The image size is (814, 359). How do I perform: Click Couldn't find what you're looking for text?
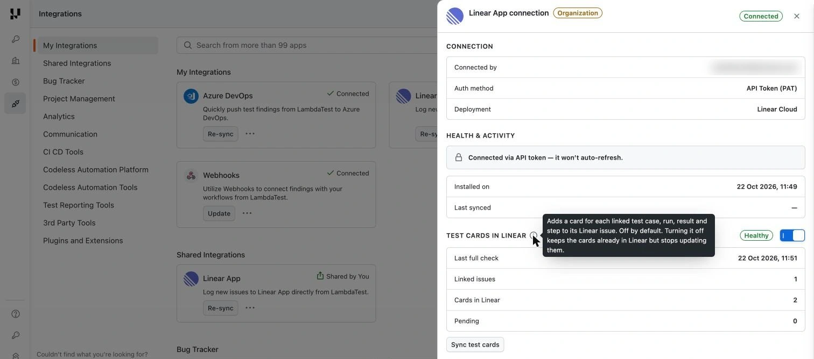point(92,354)
